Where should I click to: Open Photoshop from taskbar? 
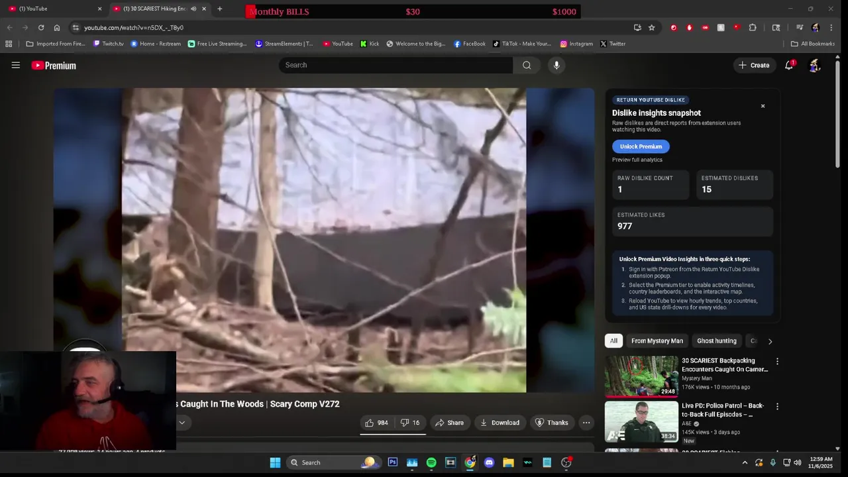point(393,462)
